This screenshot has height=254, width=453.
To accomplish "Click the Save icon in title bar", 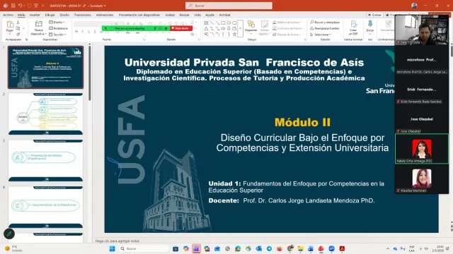I will click(x=13, y=6).
